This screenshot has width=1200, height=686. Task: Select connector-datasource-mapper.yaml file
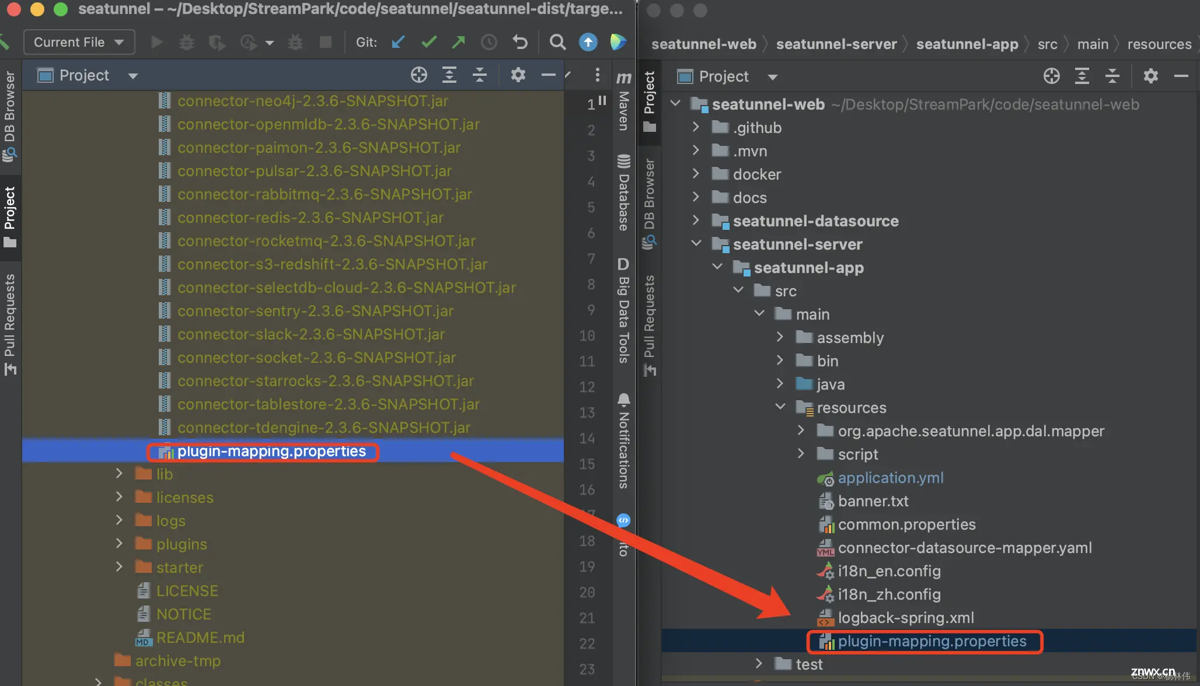click(965, 548)
